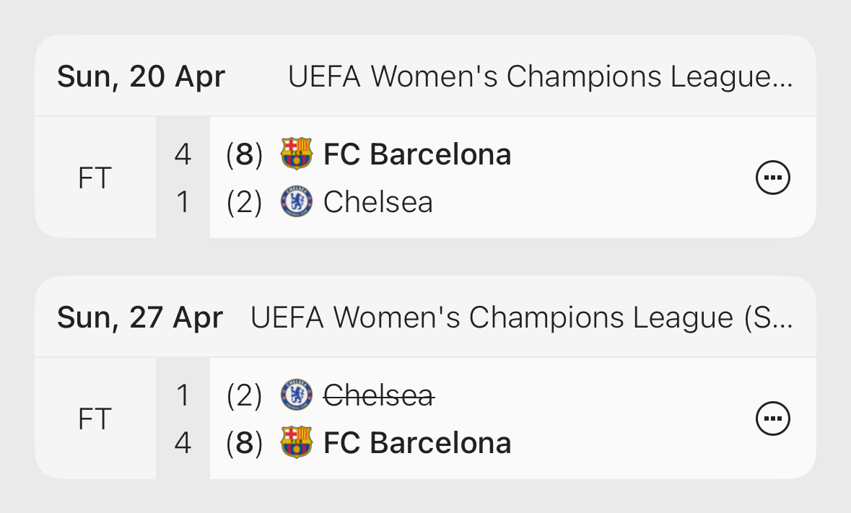Click Sun, 27 Apr date header
This screenshot has height=513, width=851.
click(x=140, y=317)
